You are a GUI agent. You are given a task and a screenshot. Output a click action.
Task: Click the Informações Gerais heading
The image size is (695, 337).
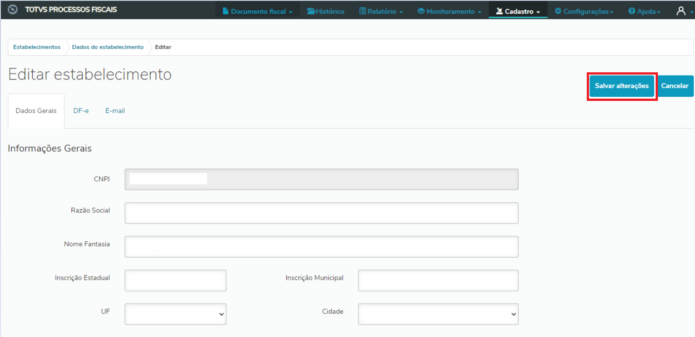click(50, 149)
